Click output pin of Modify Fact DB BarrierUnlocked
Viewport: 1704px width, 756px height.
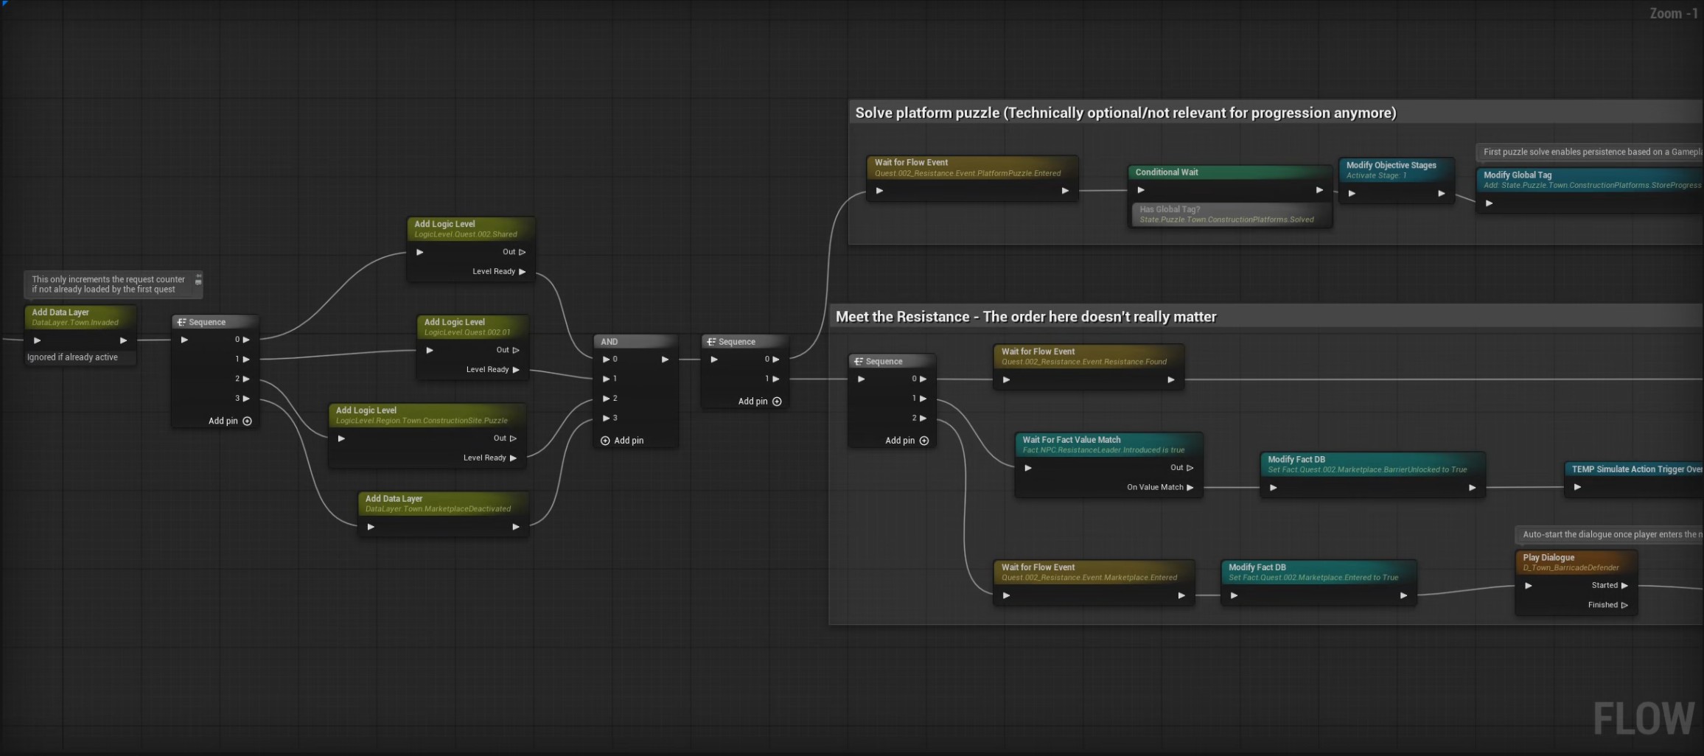[x=1472, y=488]
